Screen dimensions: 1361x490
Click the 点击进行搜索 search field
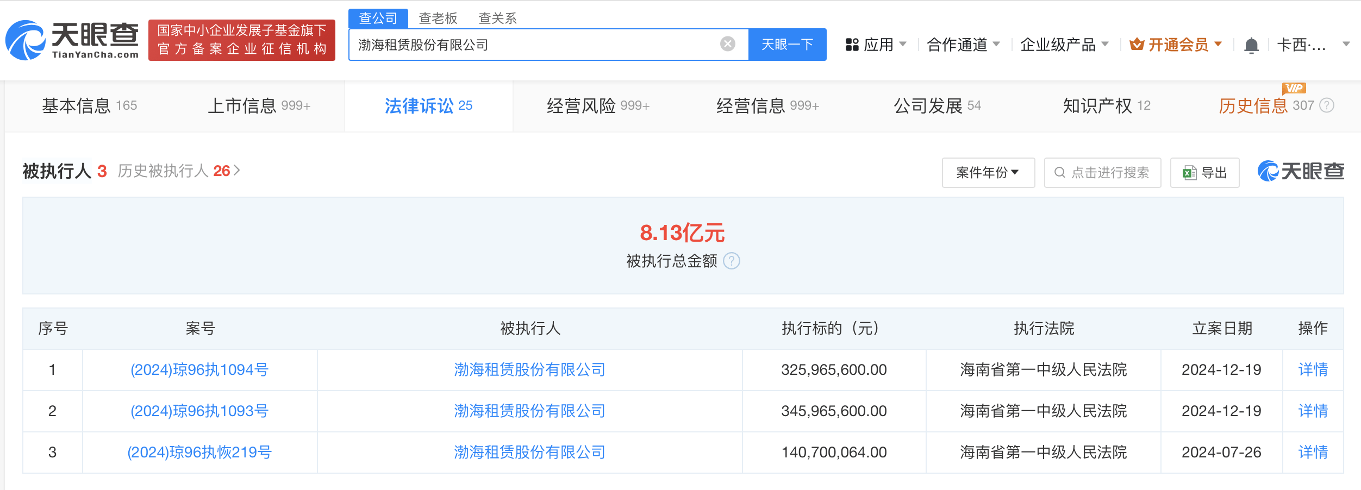click(1102, 173)
